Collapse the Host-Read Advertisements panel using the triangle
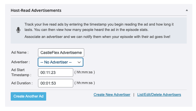 pos(187,10)
